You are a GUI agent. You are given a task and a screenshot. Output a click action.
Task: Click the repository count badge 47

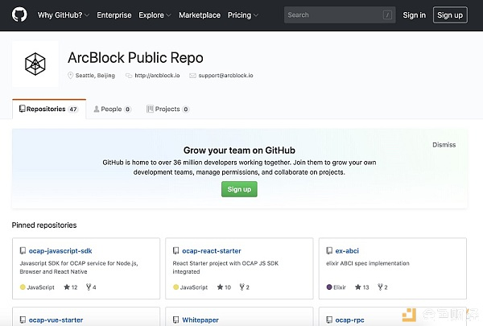pyautogui.click(x=73, y=109)
